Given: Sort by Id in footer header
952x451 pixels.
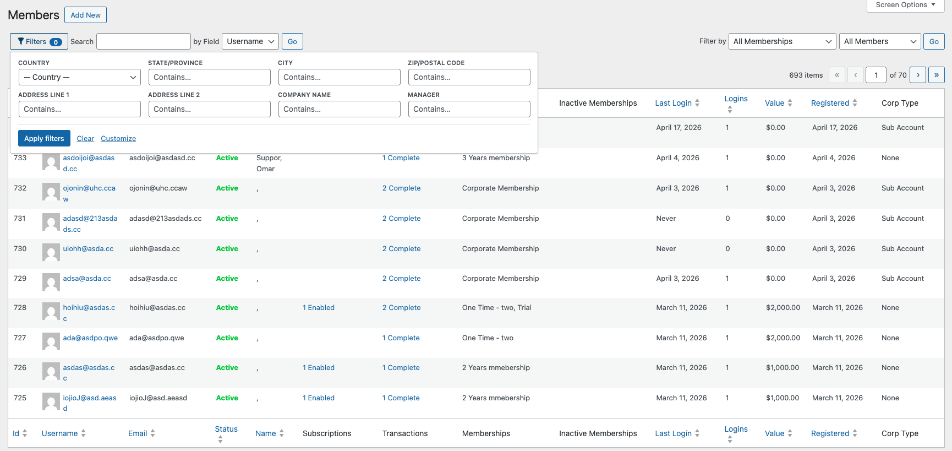Looking at the screenshot, I should [20, 433].
